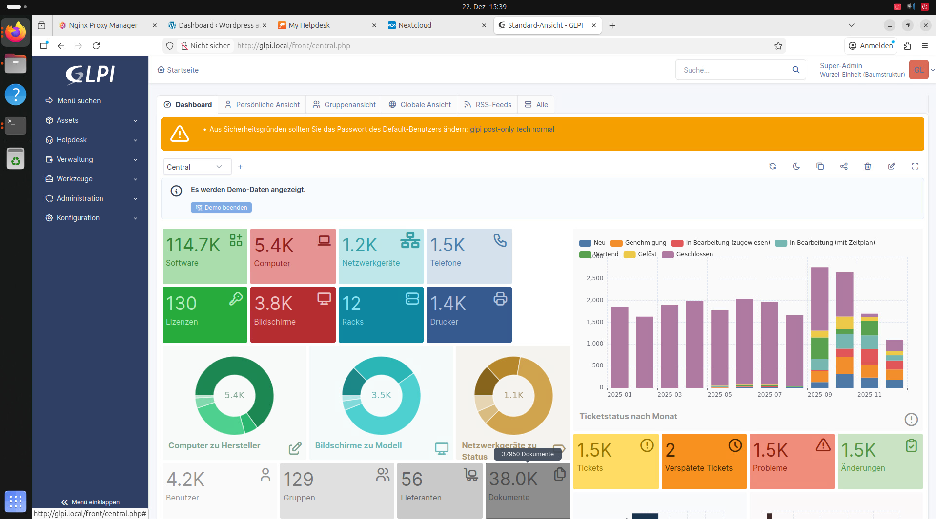Screen dimensions: 936x519
Task: Expand the Assets menu in the sidebar
Action: click(91, 120)
